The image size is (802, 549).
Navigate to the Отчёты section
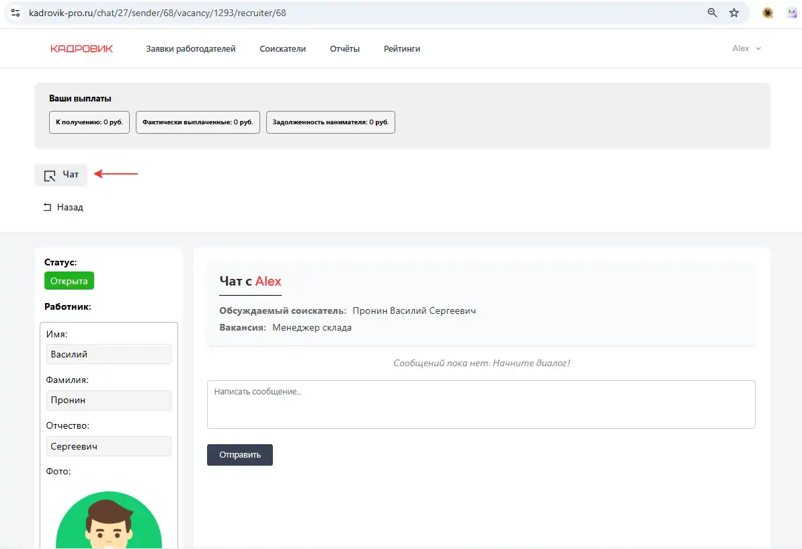(x=344, y=48)
